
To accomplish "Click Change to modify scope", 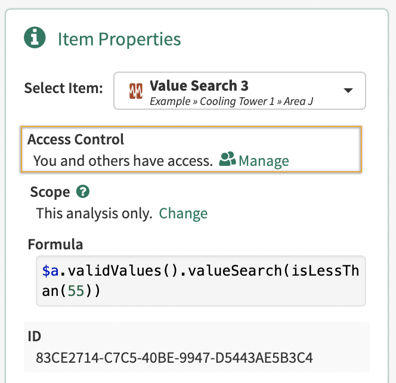I will point(183,213).
